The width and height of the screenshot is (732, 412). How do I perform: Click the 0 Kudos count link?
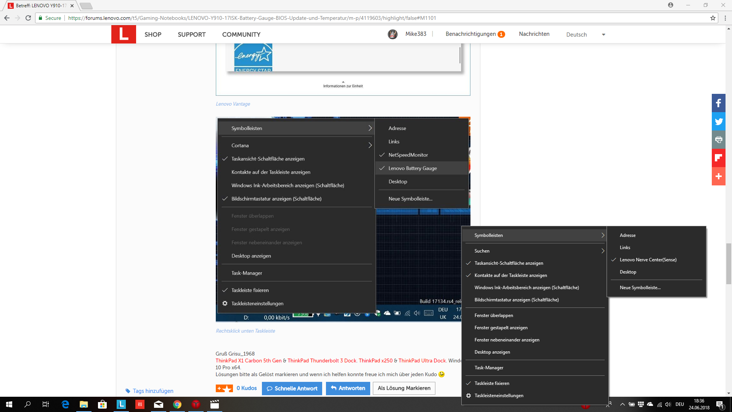click(x=247, y=388)
